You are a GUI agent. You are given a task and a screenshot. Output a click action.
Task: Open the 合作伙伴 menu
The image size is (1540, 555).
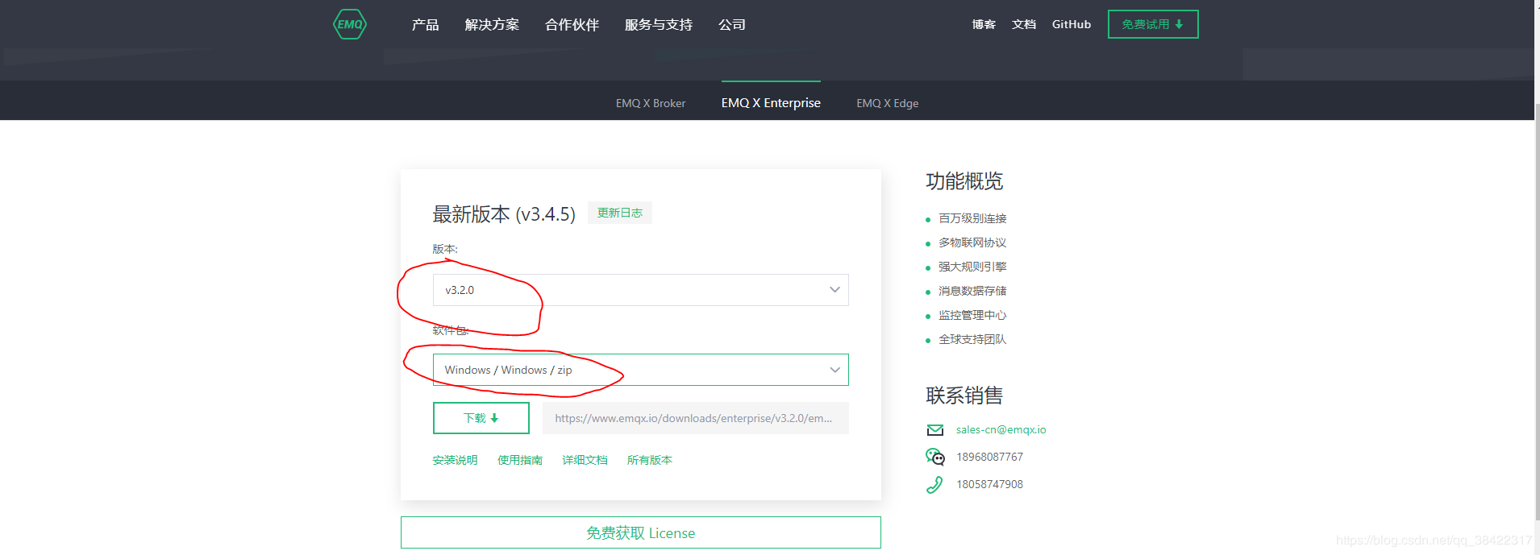coord(572,25)
